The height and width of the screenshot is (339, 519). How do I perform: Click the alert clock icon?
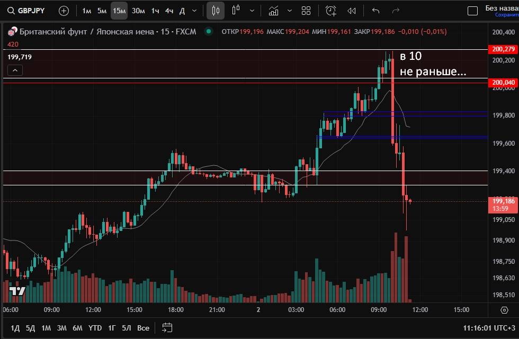[331, 11]
